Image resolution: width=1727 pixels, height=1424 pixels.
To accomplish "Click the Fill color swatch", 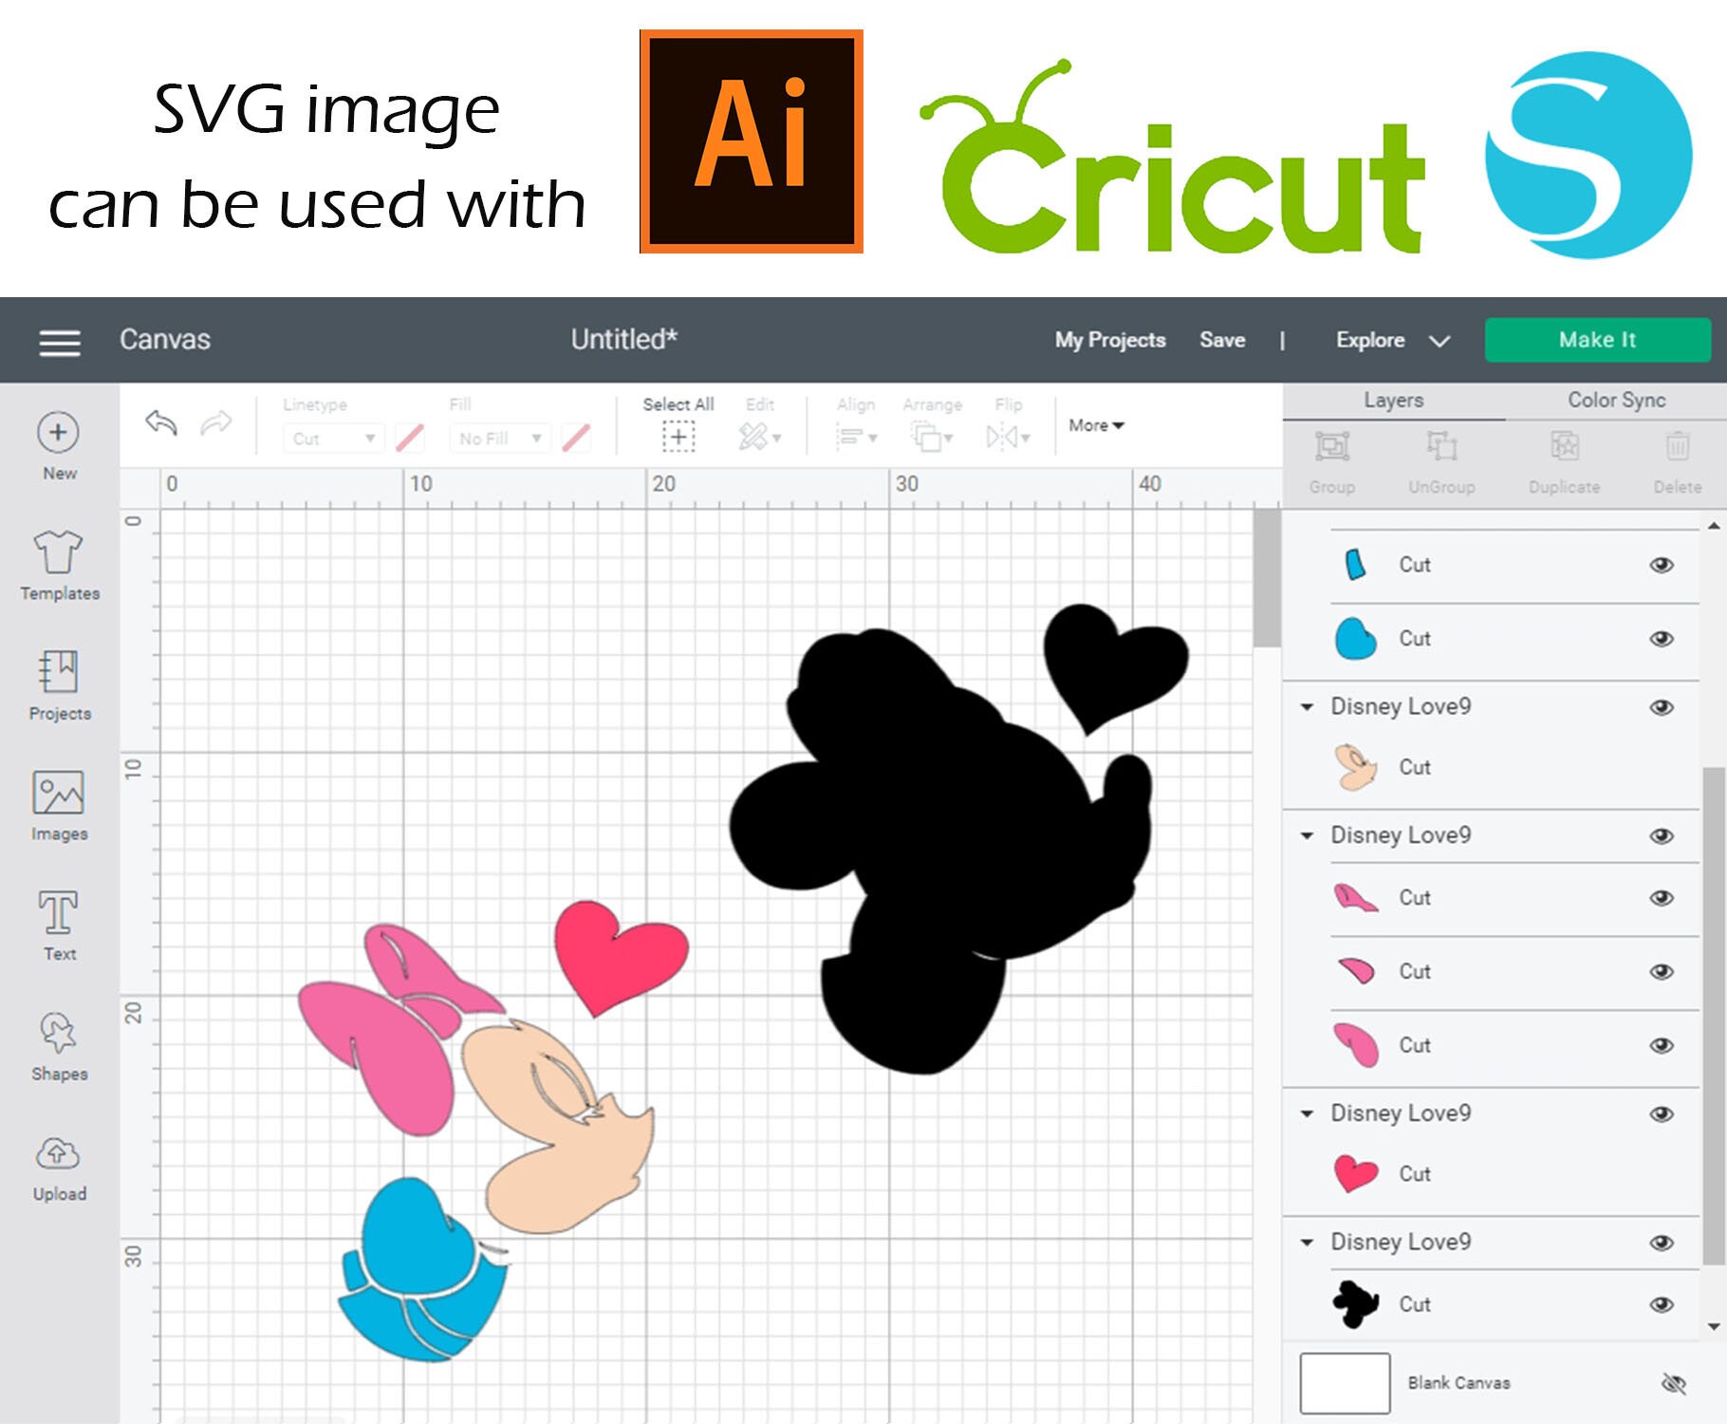I will [576, 438].
